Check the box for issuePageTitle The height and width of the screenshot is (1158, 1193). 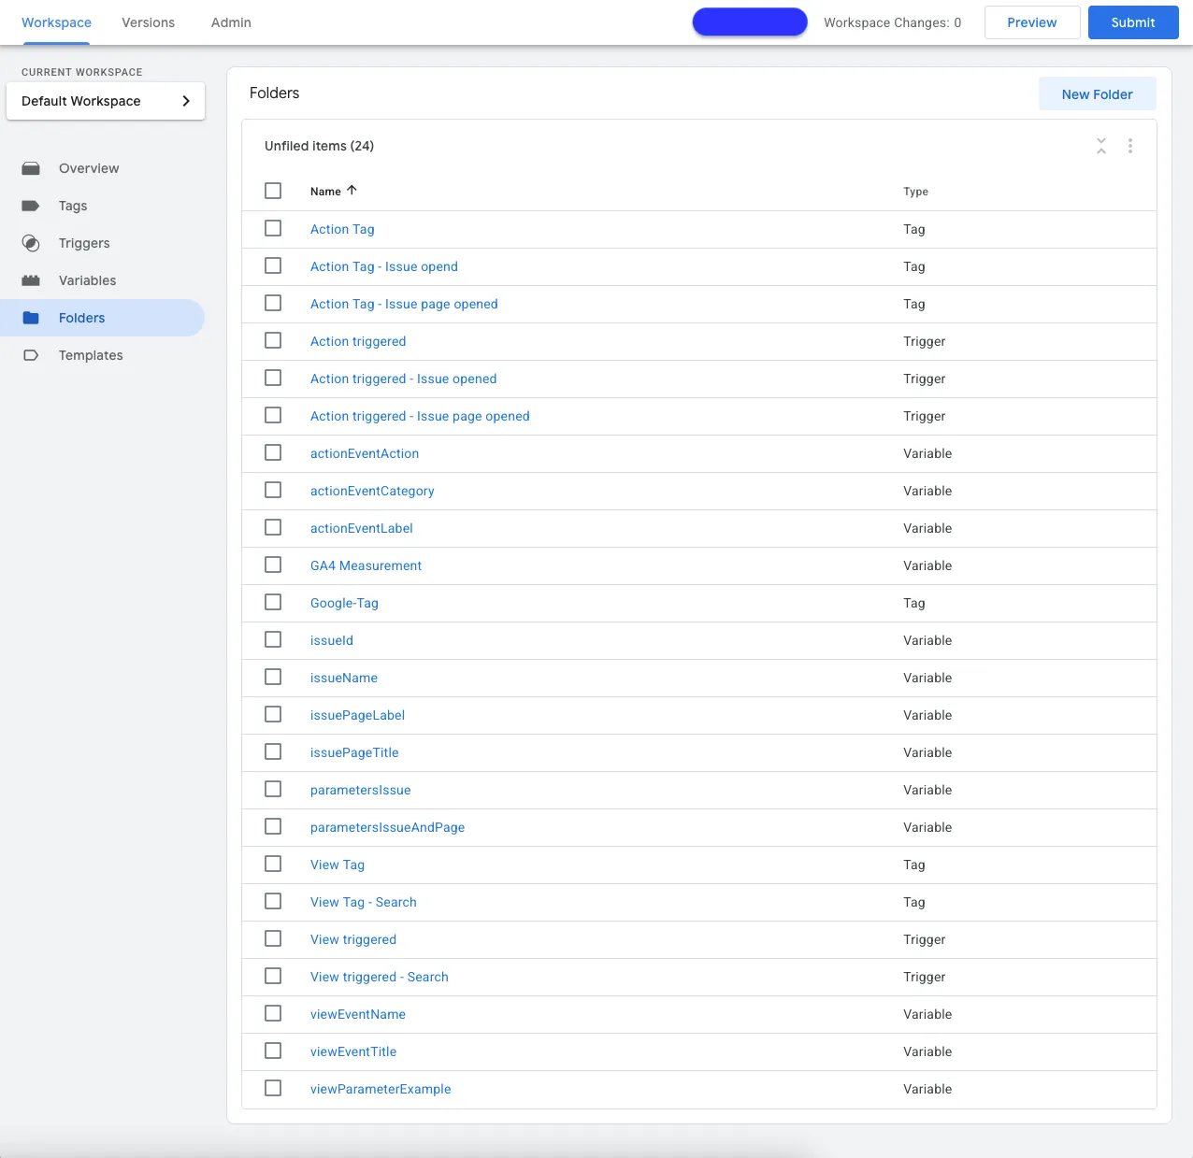point(273,751)
